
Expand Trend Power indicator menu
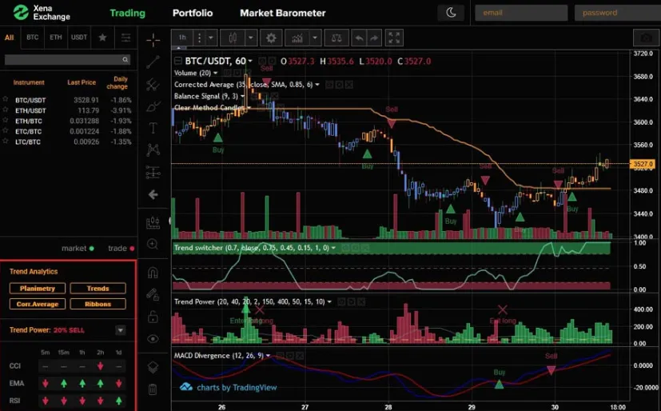(329, 301)
